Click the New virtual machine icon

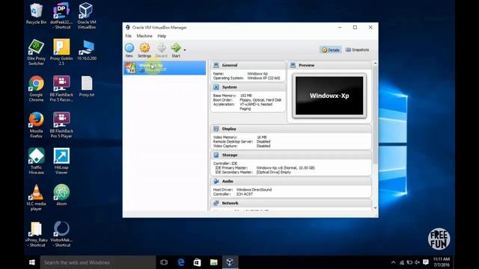pos(129,50)
